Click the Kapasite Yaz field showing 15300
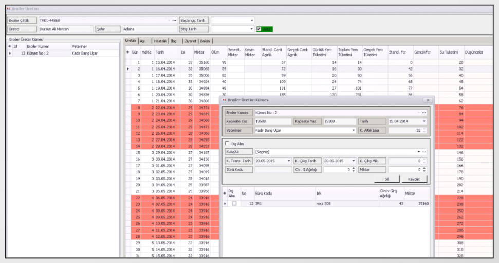The image size is (499, 263). 340,121
